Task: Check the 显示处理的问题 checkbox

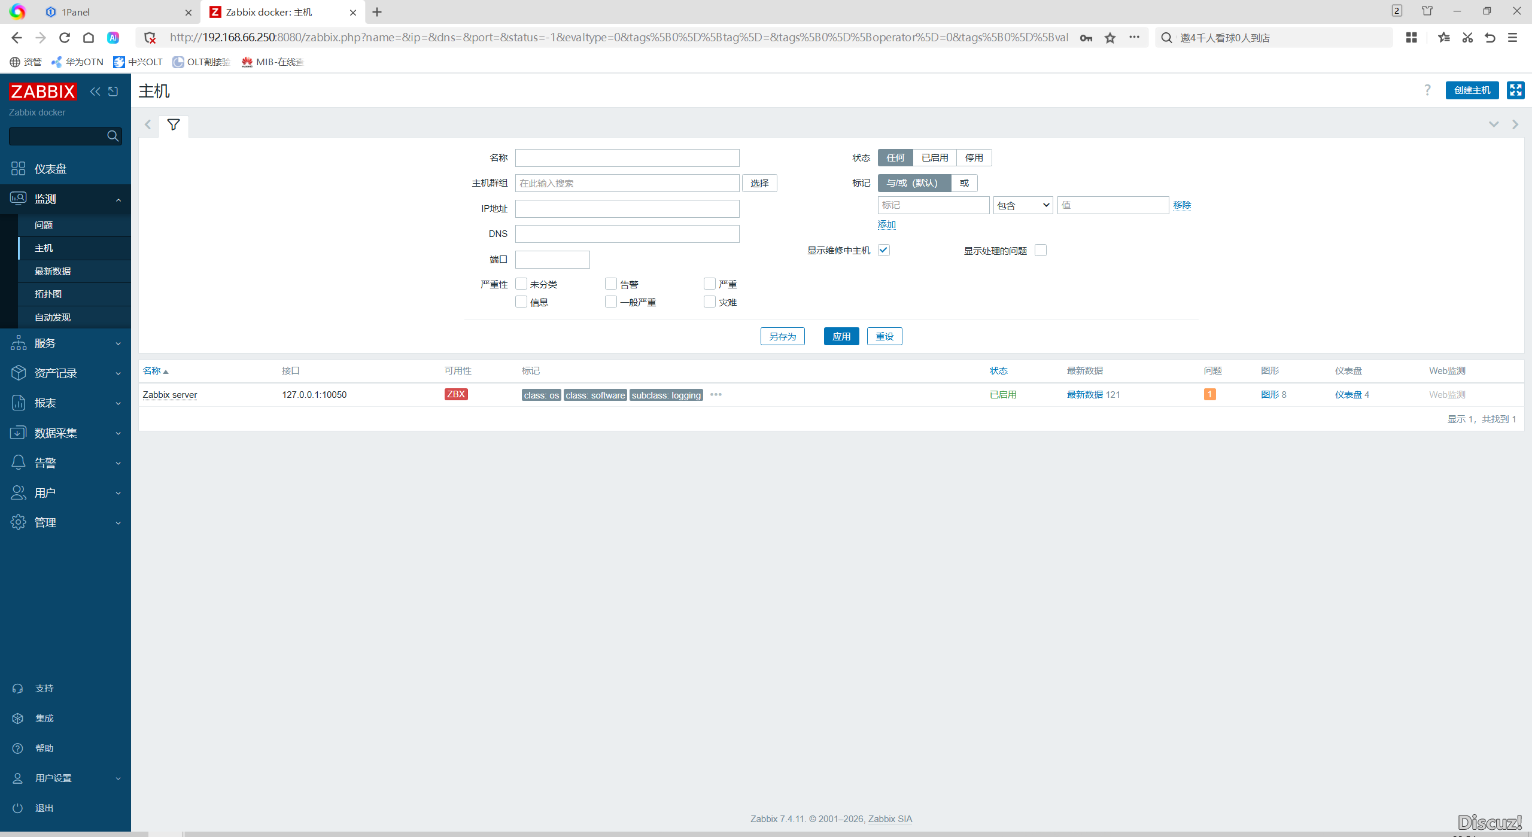Action: click(1041, 250)
